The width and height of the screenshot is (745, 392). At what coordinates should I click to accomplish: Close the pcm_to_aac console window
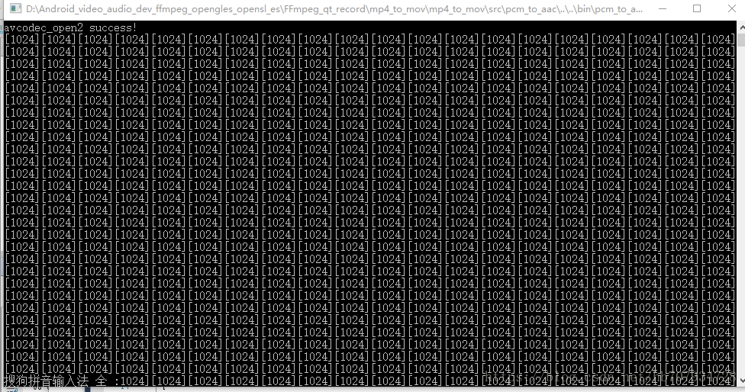tap(732, 8)
